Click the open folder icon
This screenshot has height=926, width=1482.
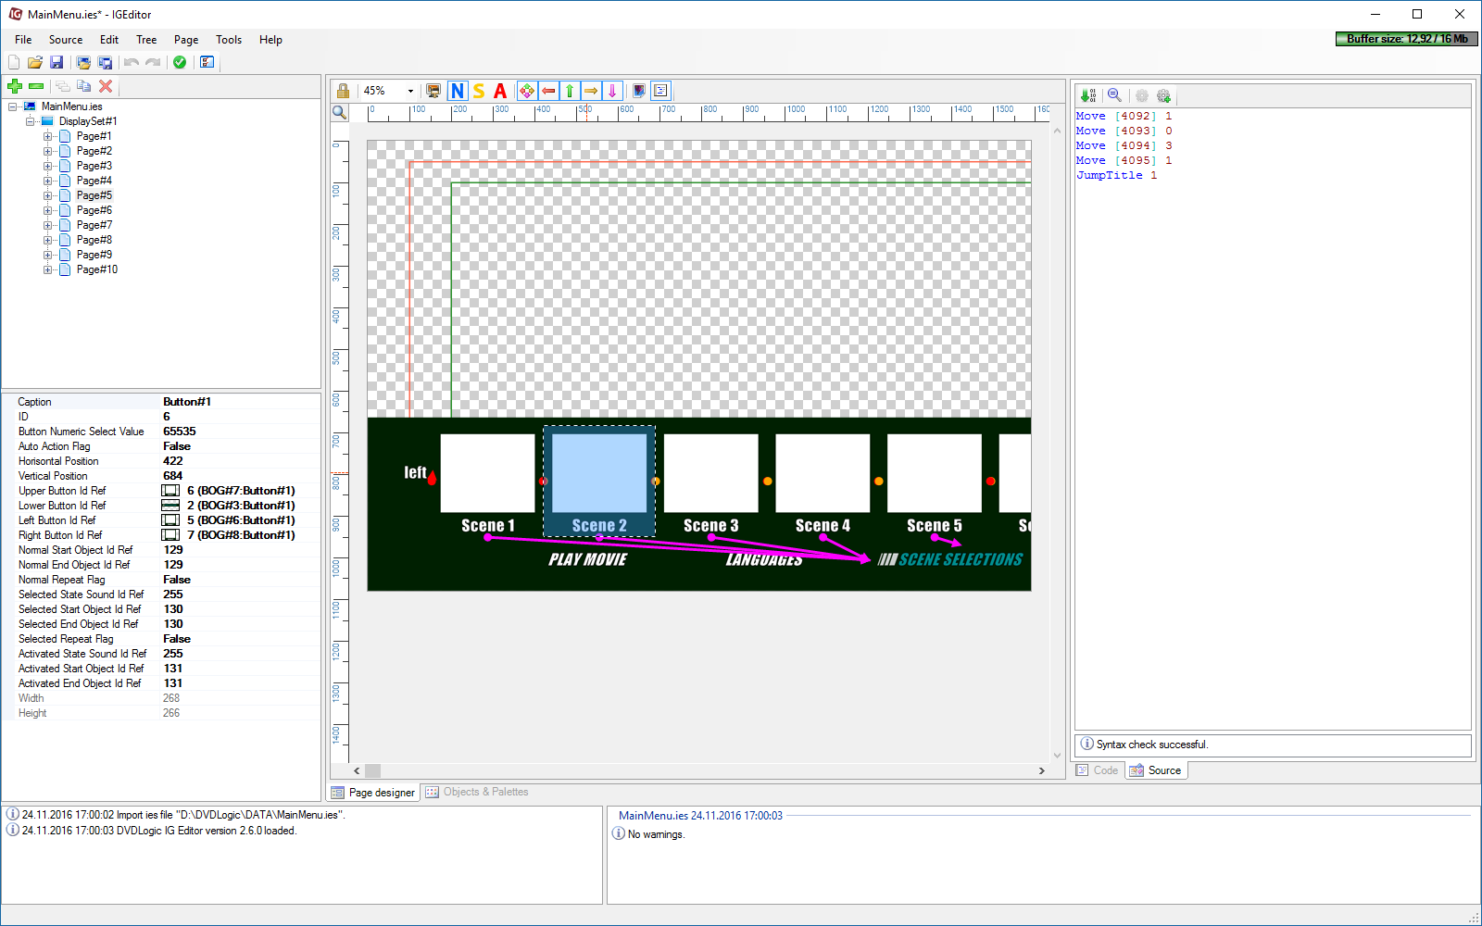(35, 62)
